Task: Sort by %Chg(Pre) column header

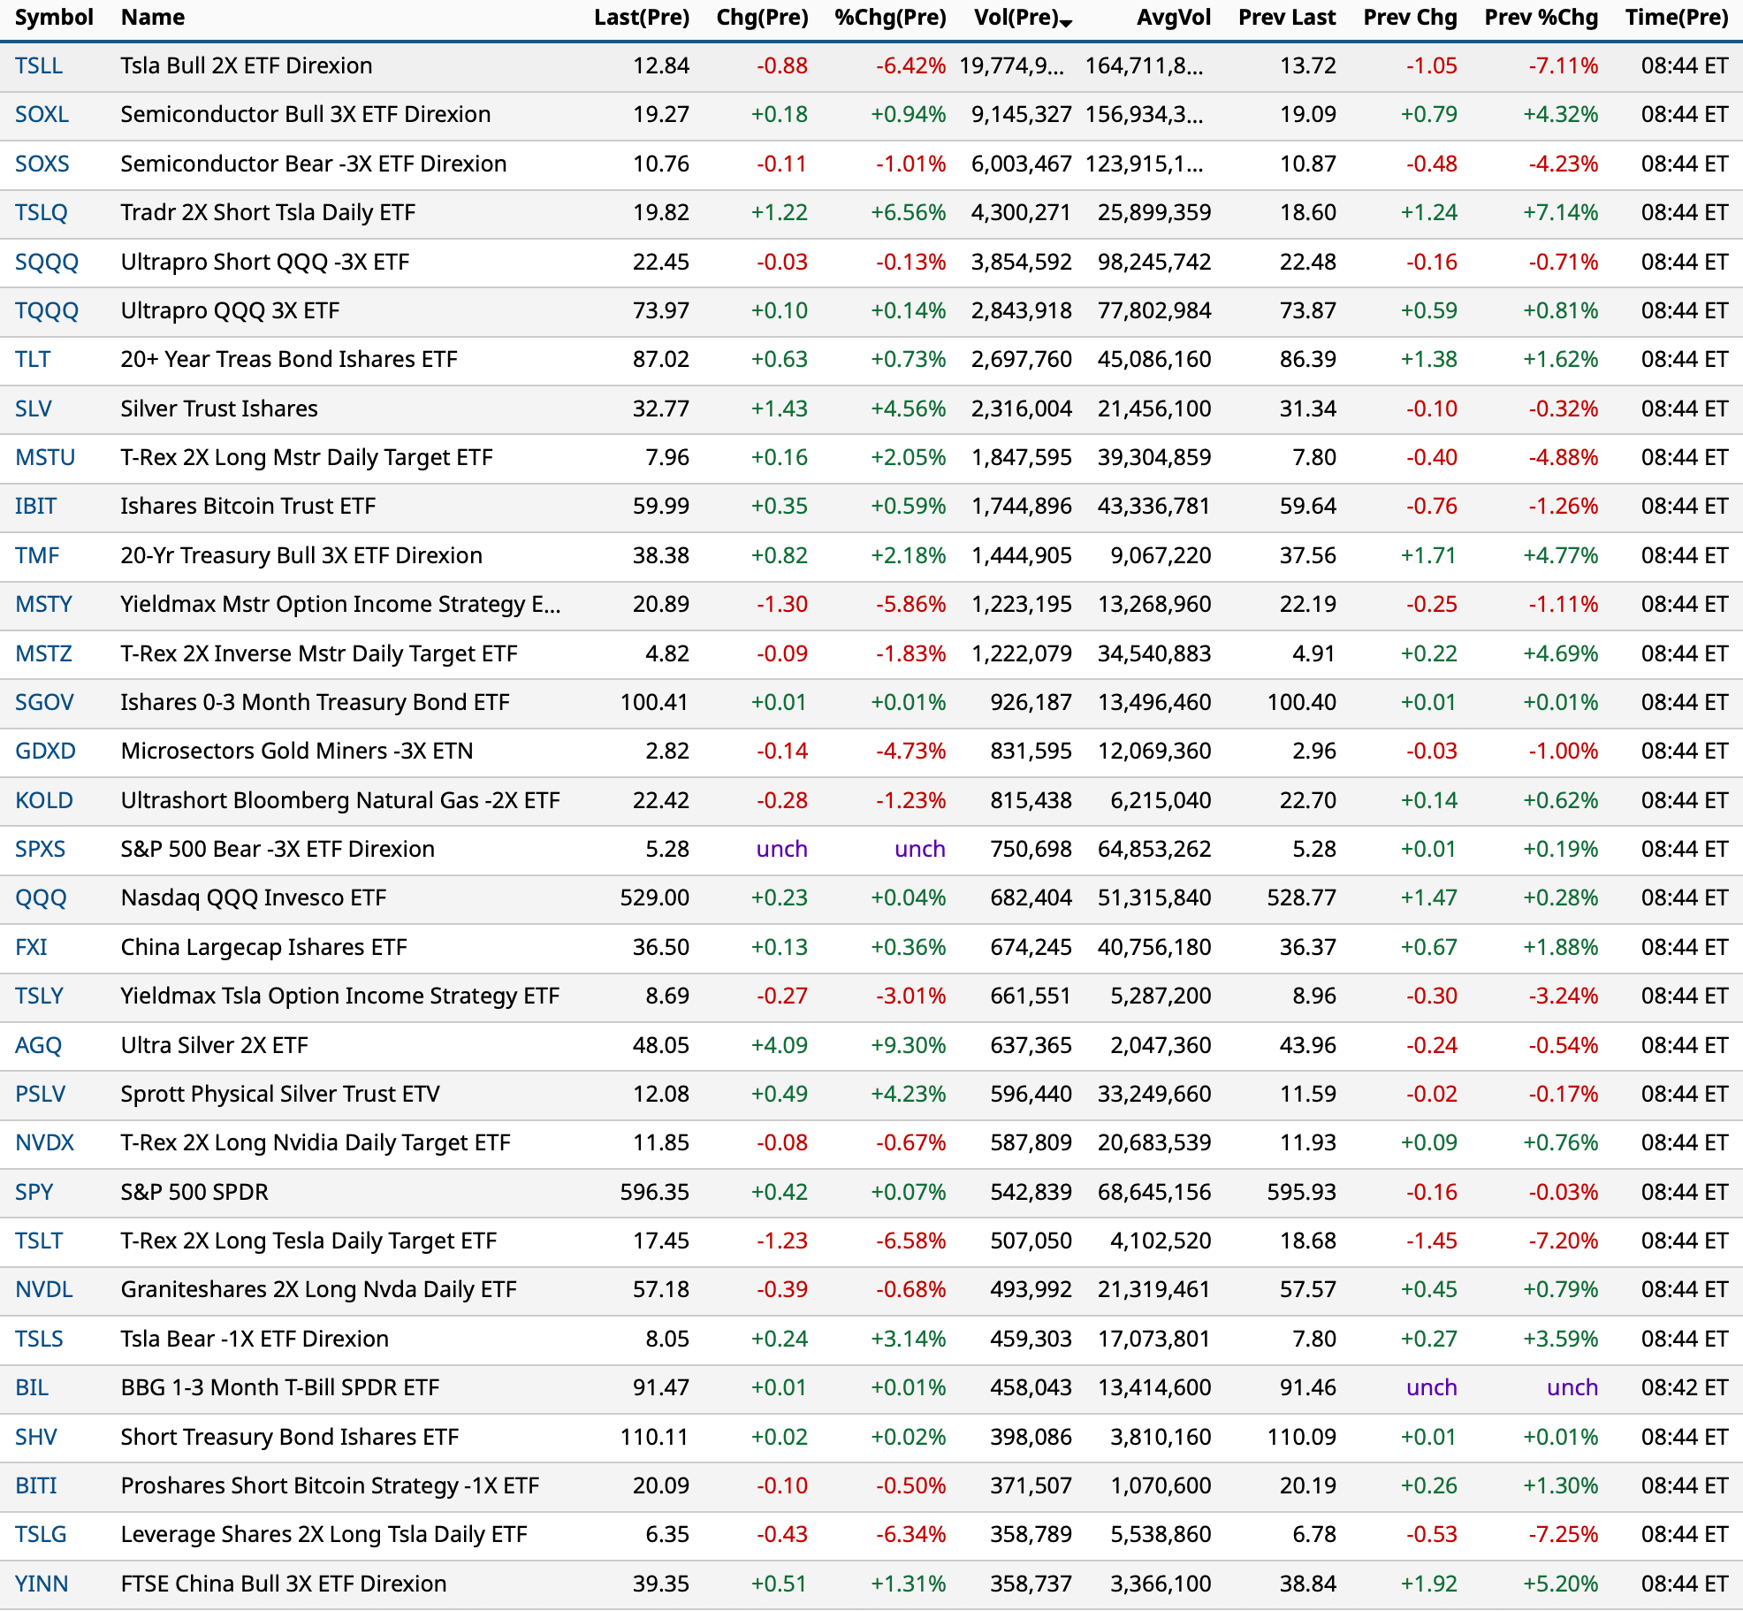Action: pyautogui.click(x=889, y=18)
